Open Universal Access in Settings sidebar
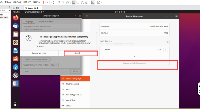 [x=75, y=84]
